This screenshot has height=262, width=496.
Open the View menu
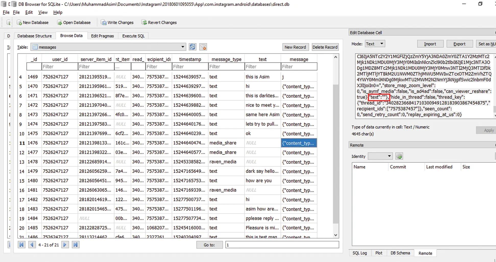43,12
